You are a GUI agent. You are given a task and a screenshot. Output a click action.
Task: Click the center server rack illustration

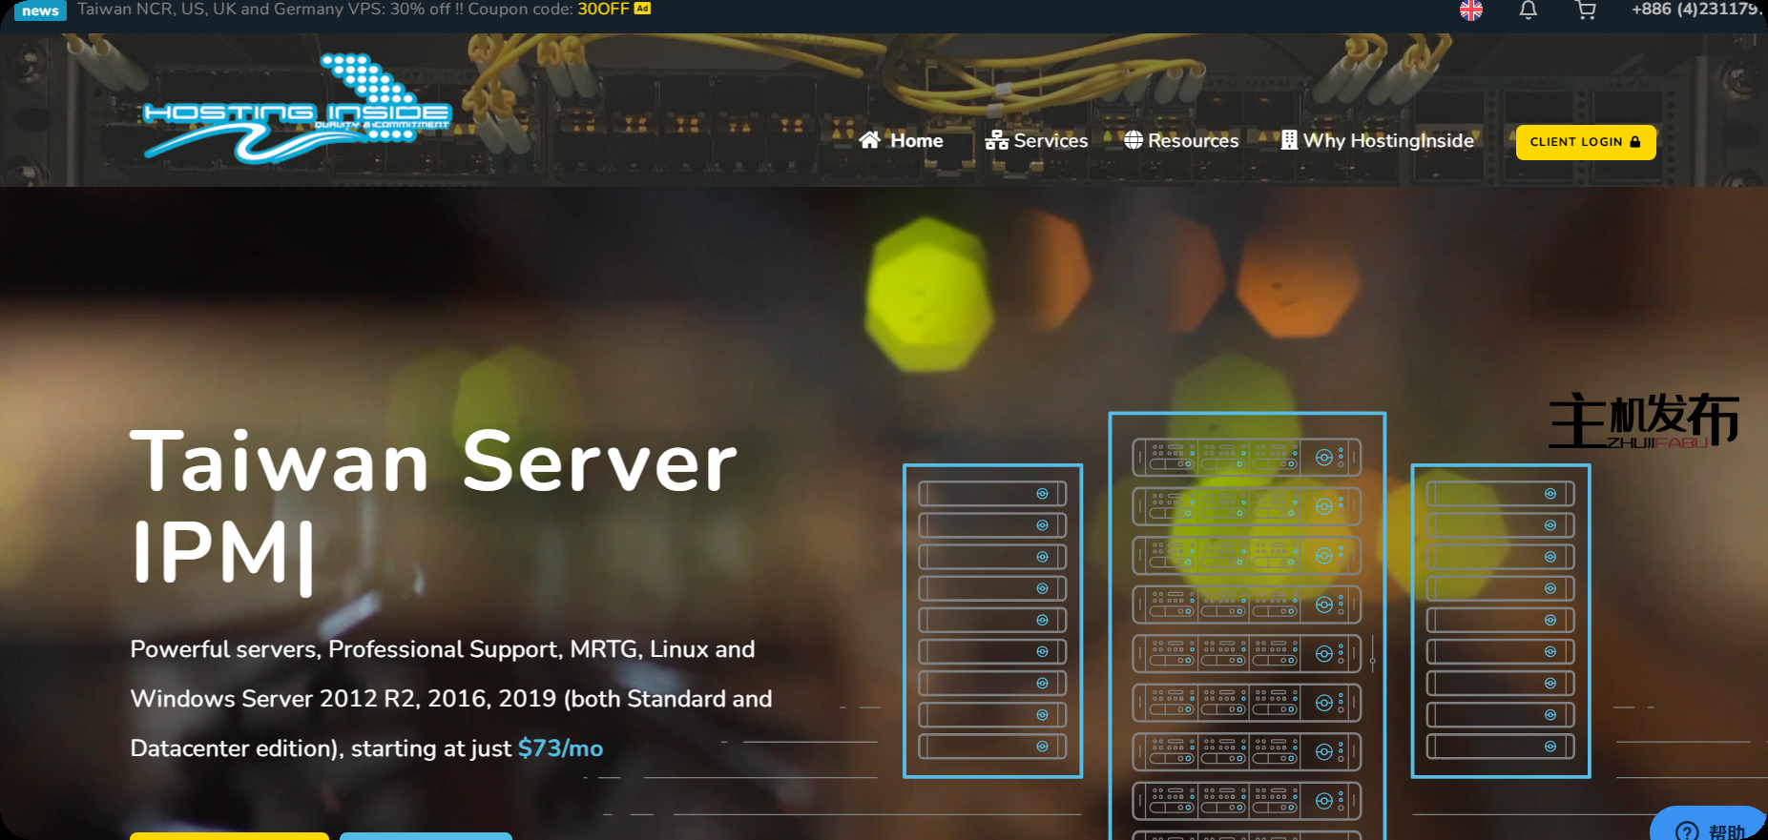pyautogui.click(x=1247, y=625)
